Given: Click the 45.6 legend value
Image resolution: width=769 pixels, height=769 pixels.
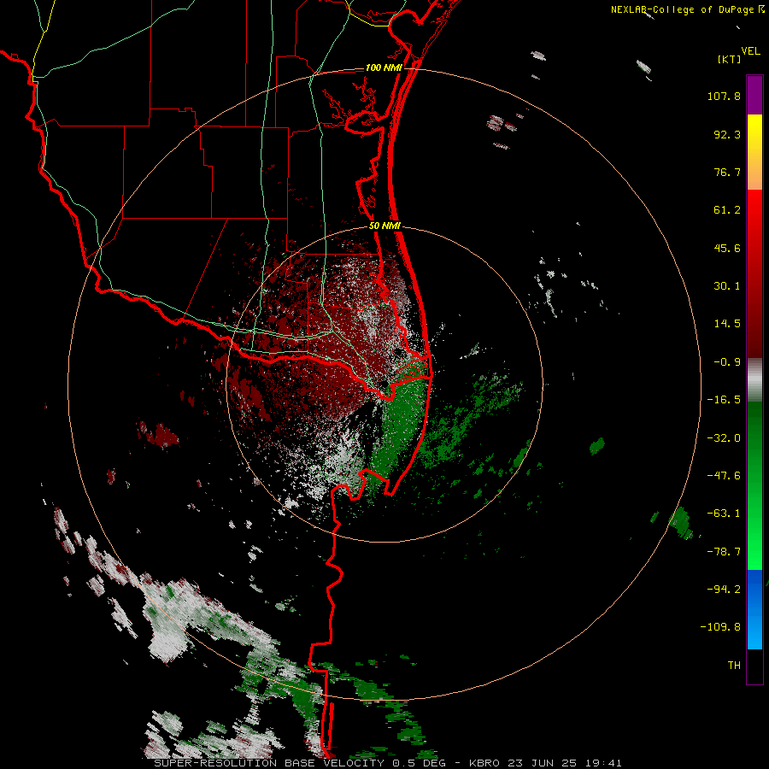Looking at the screenshot, I should [727, 248].
